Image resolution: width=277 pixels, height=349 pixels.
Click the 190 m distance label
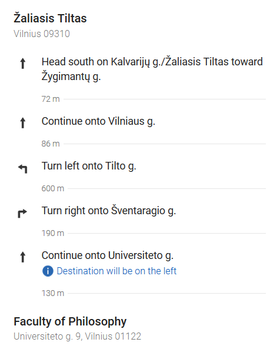tap(53, 233)
